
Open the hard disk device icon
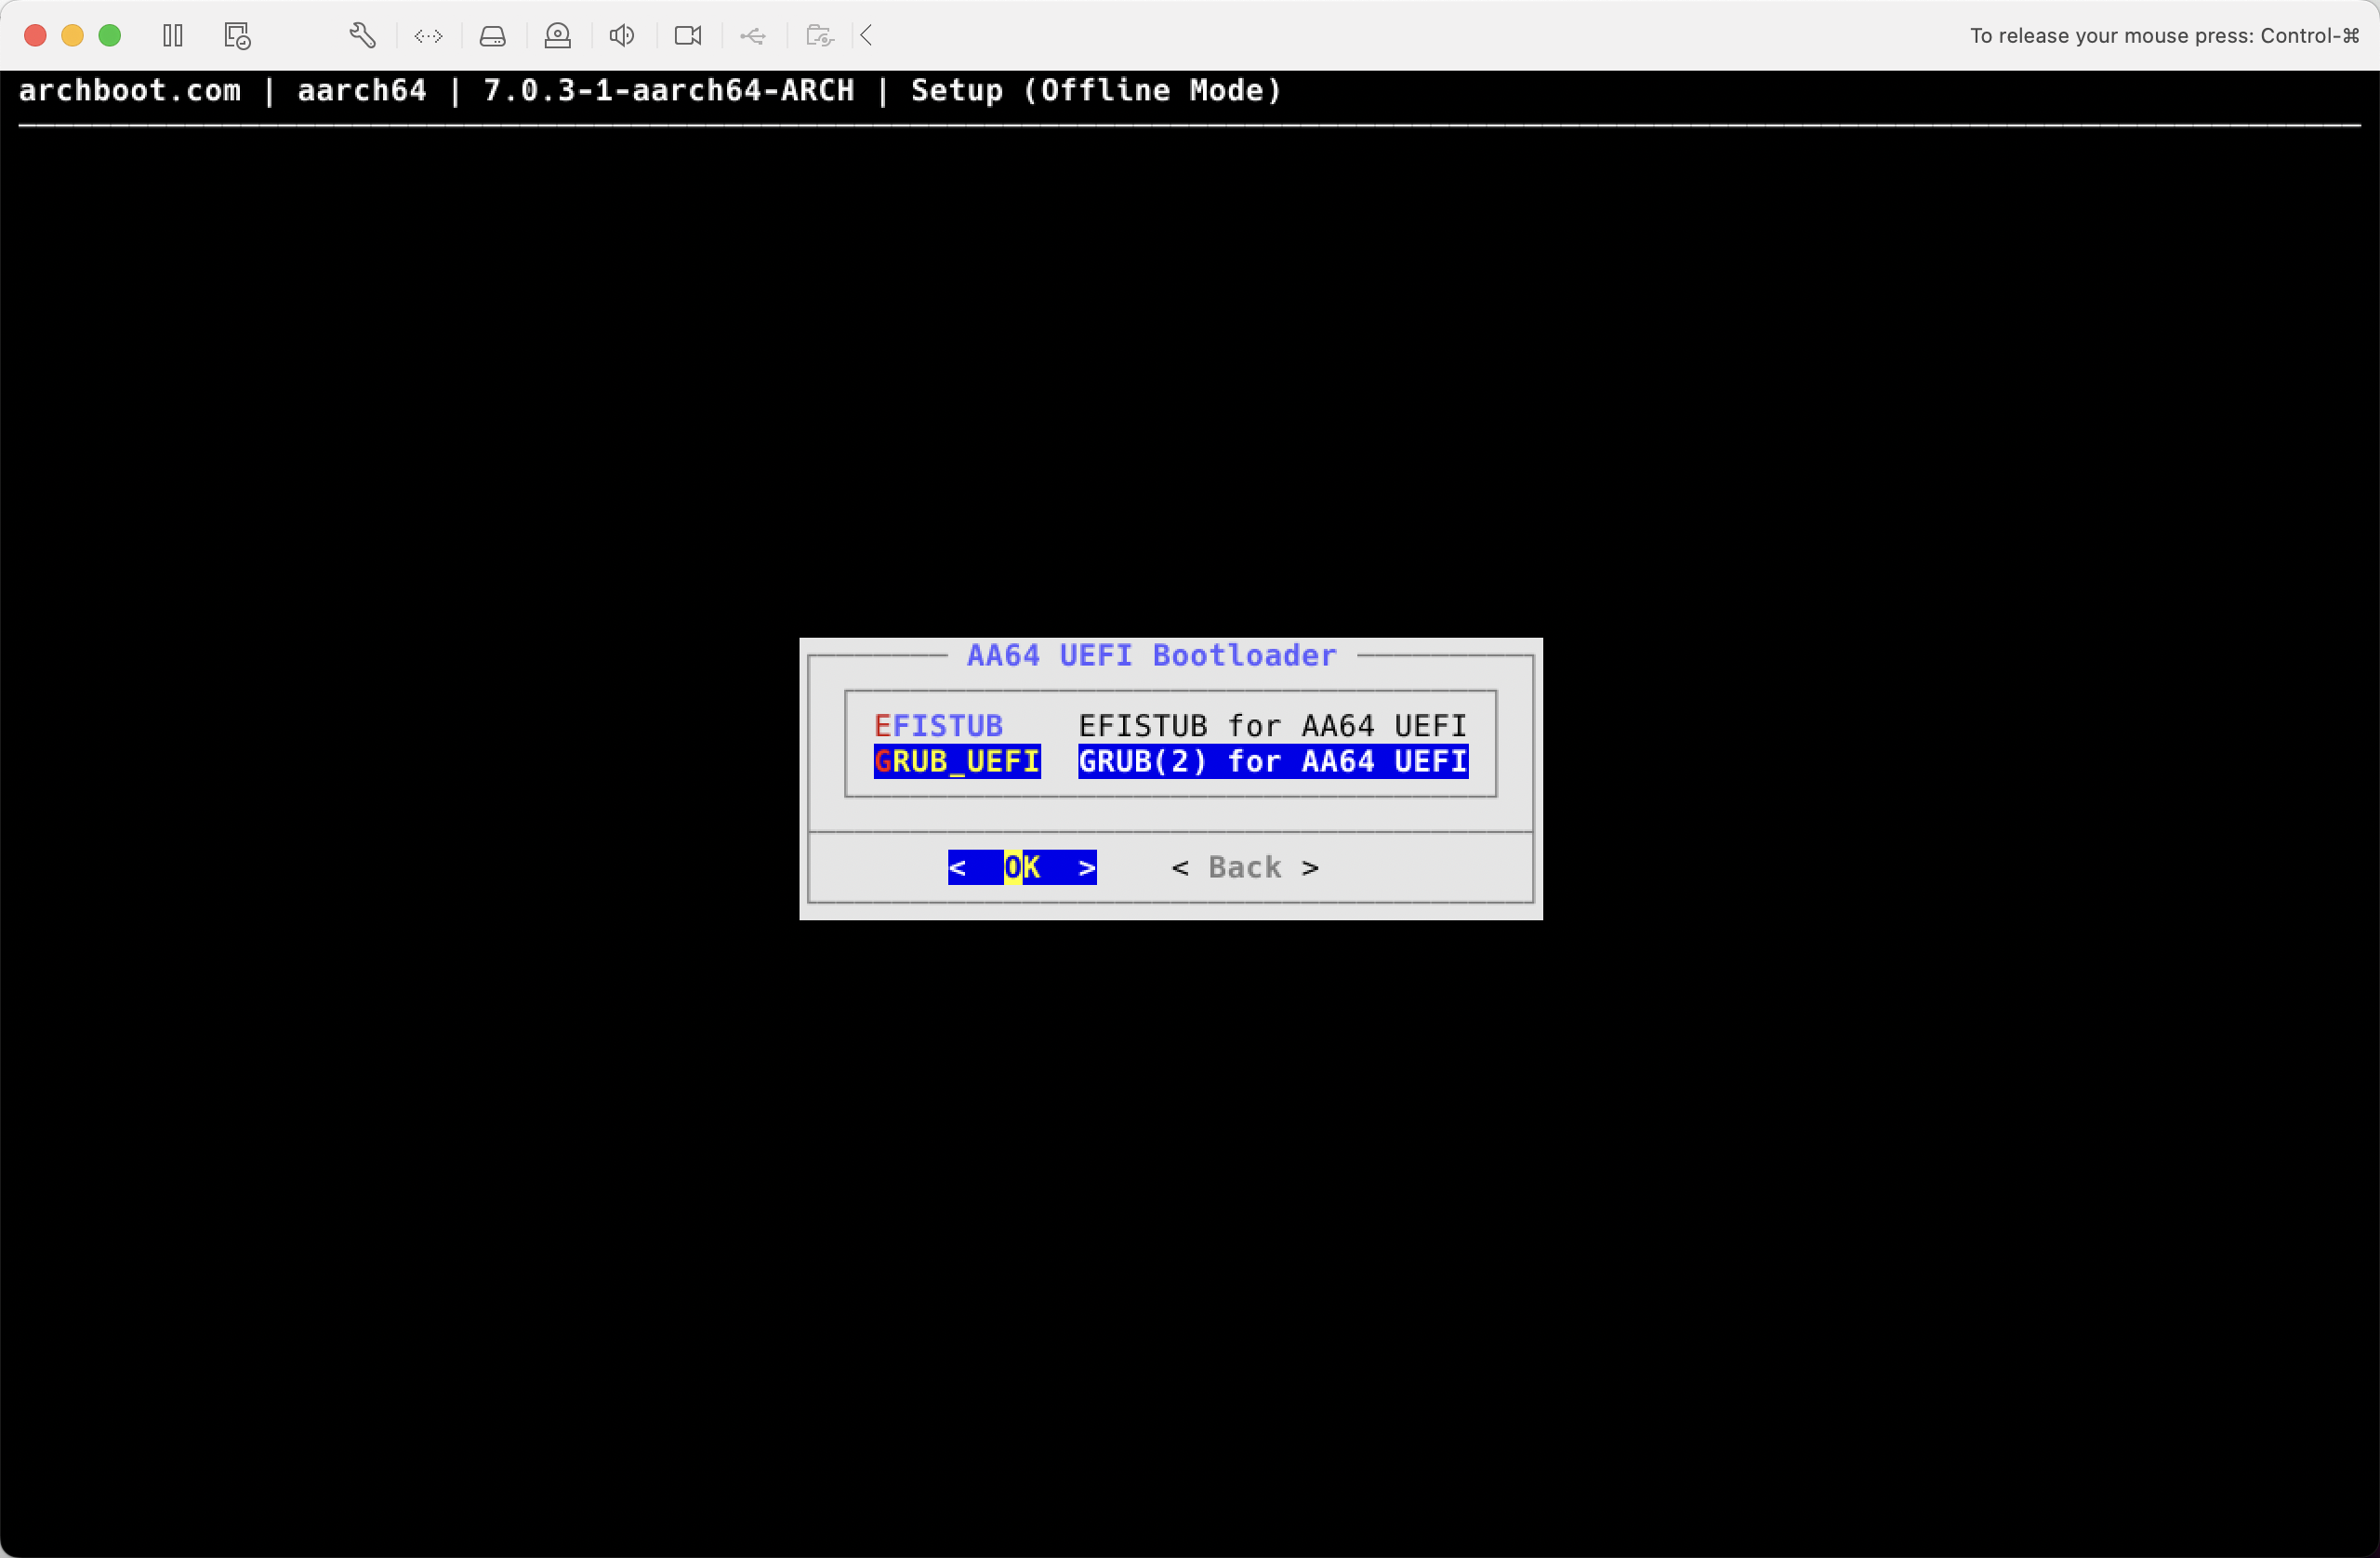click(492, 36)
